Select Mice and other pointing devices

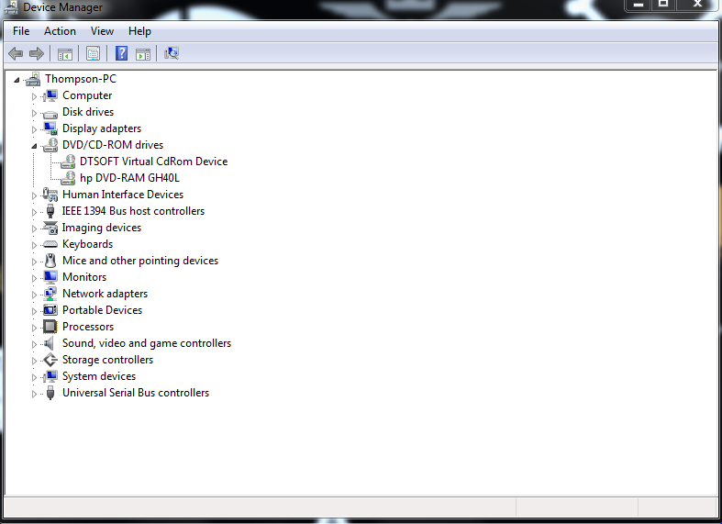pos(139,261)
